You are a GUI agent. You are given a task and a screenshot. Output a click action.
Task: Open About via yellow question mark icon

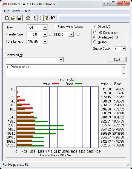pos(47,18)
